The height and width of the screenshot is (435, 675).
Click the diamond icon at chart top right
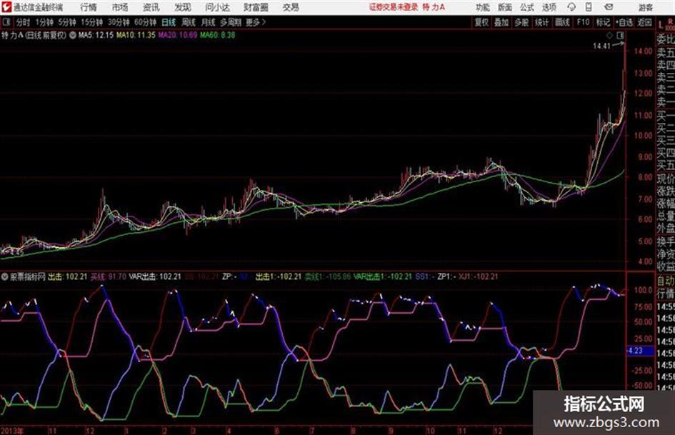click(609, 35)
